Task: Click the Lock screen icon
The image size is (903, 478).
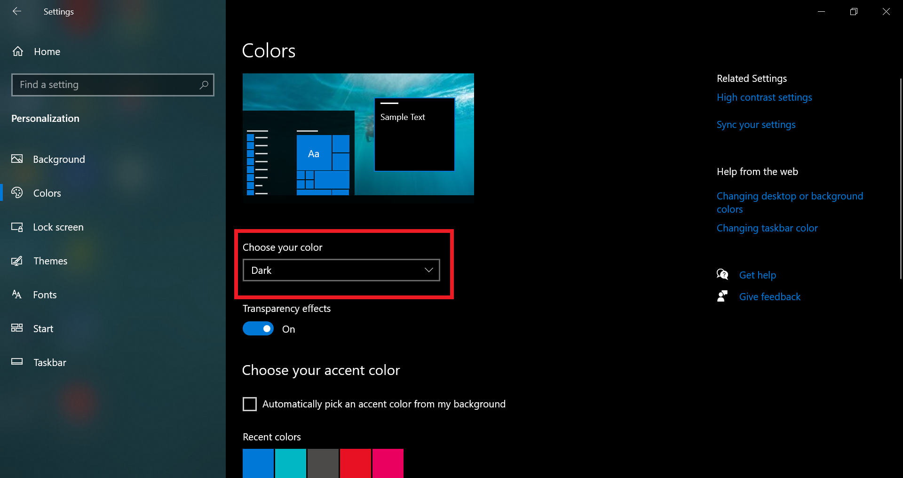Action: pyautogui.click(x=17, y=227)
